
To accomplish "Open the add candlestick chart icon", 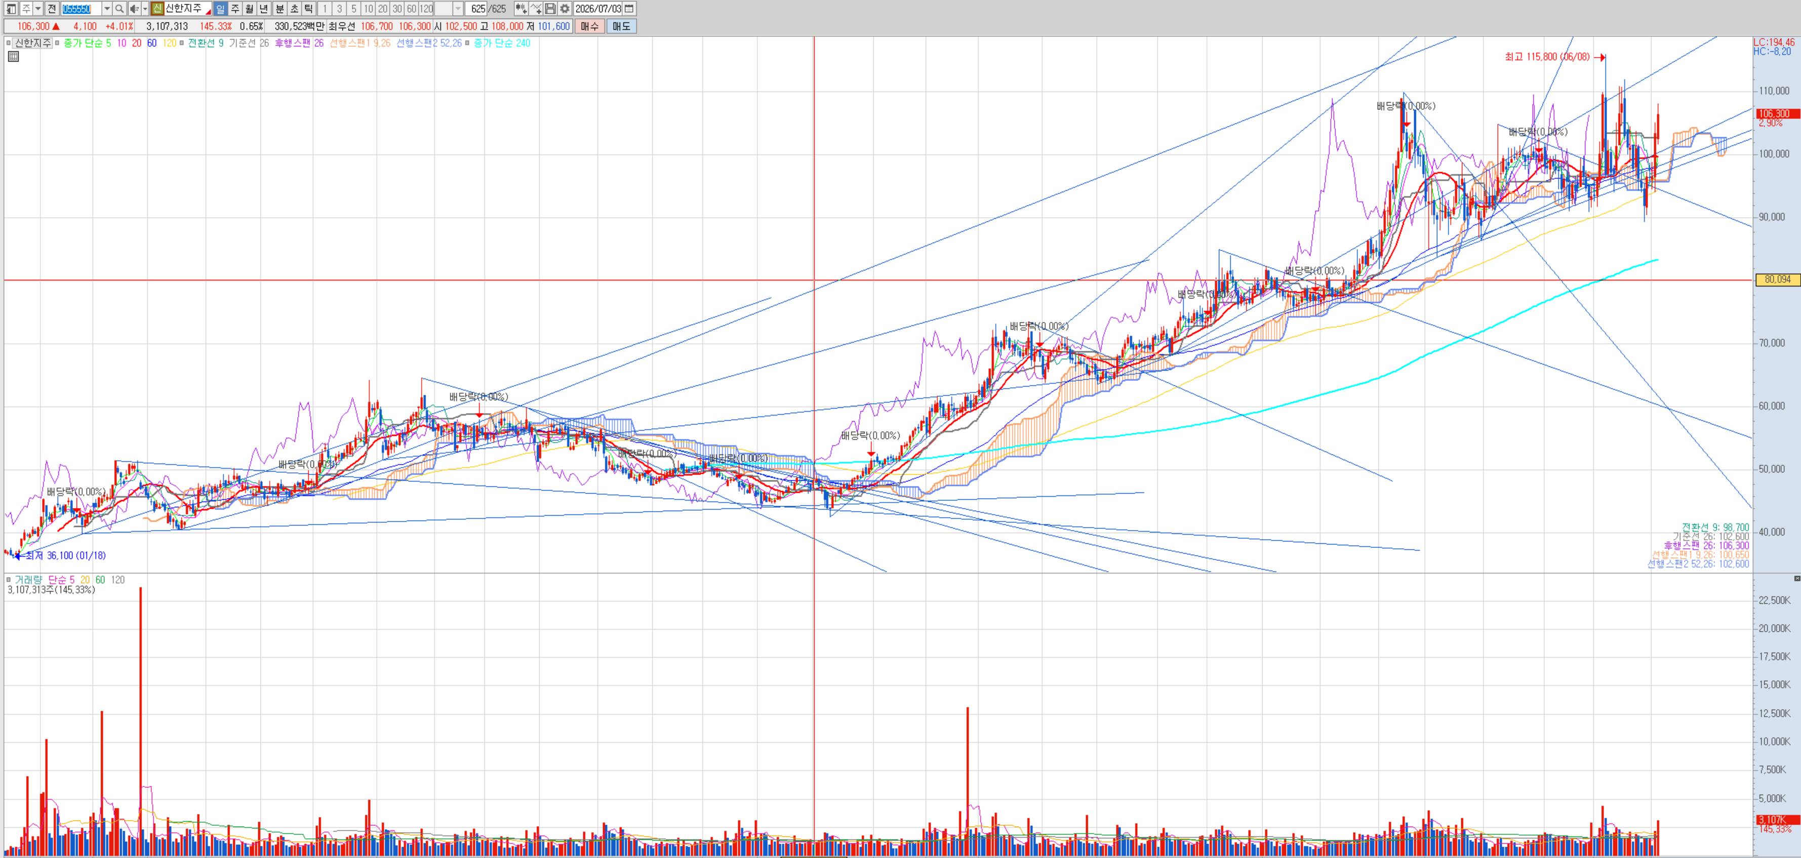I will pos(521,9).
